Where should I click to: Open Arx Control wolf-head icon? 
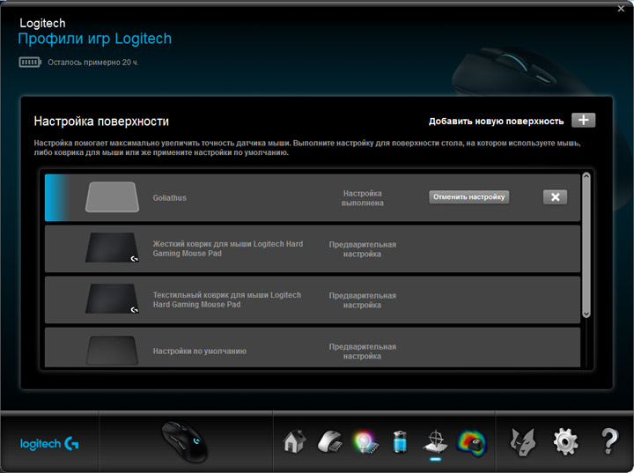point(523,441)
